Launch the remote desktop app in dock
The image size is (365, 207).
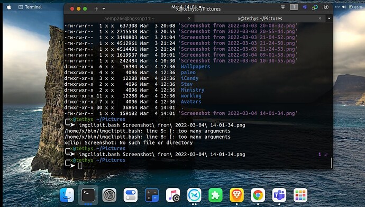(194, 195)
